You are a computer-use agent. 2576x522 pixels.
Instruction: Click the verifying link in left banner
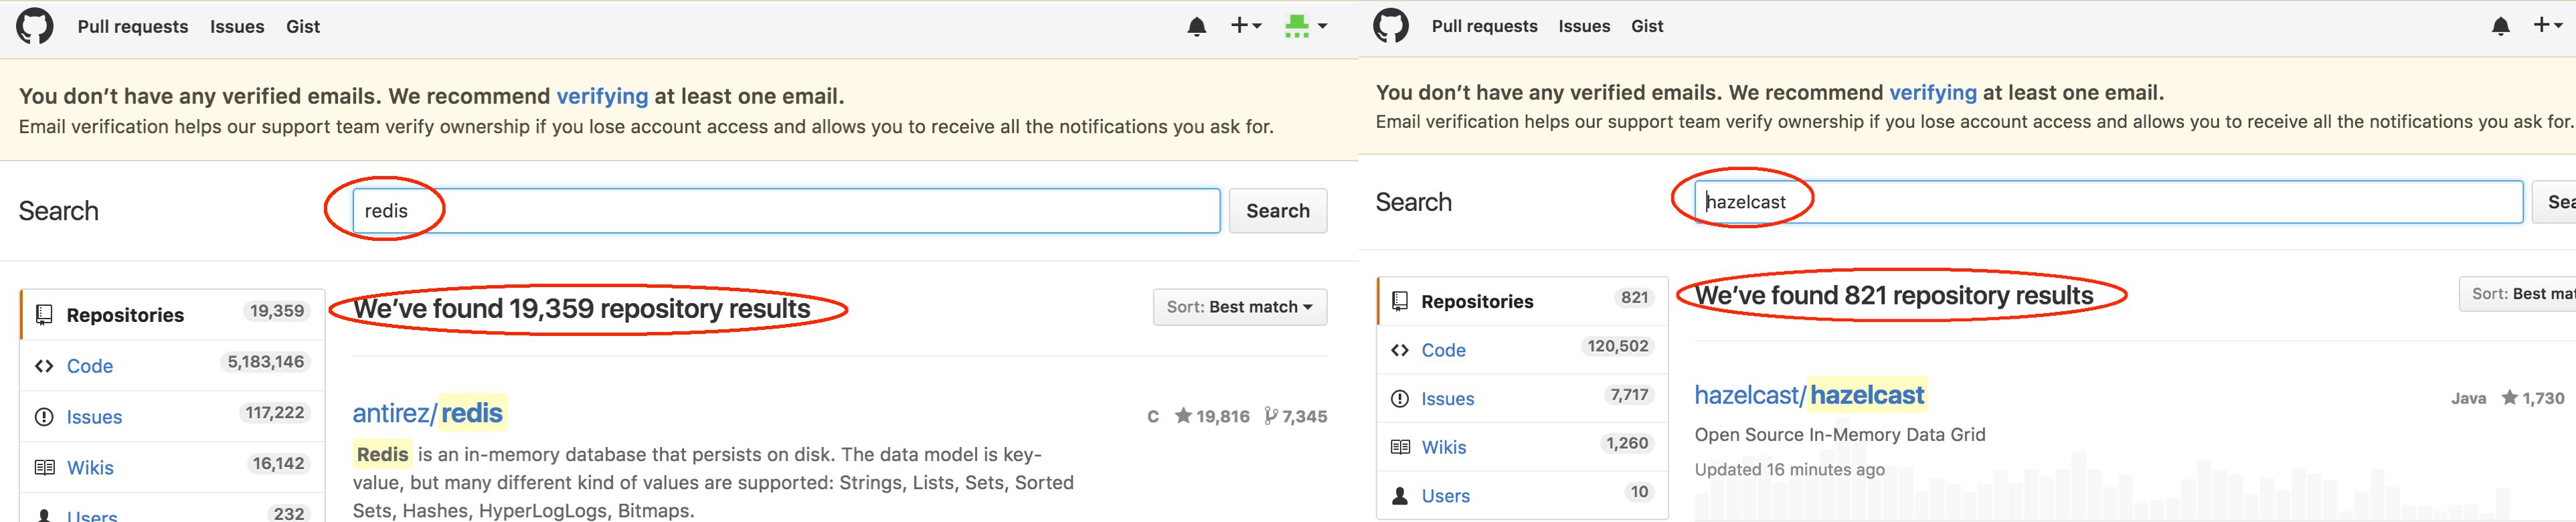click(x=602, y=96)
